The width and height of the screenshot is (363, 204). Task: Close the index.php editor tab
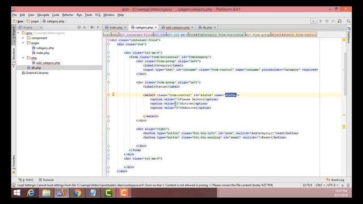pos(125,28)
